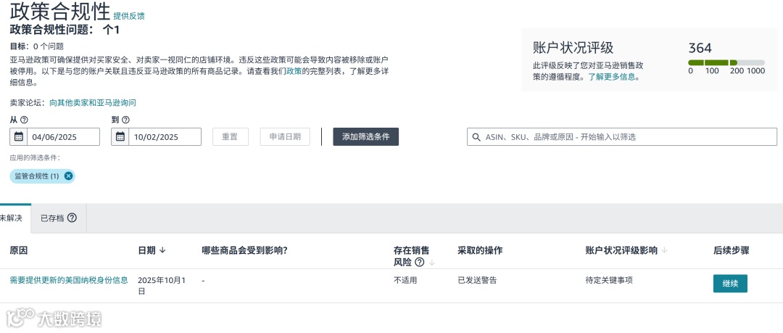Click the 2025年10月1日 date cell
The height and width of the screenshot is (333, 783).
[162, 286]
